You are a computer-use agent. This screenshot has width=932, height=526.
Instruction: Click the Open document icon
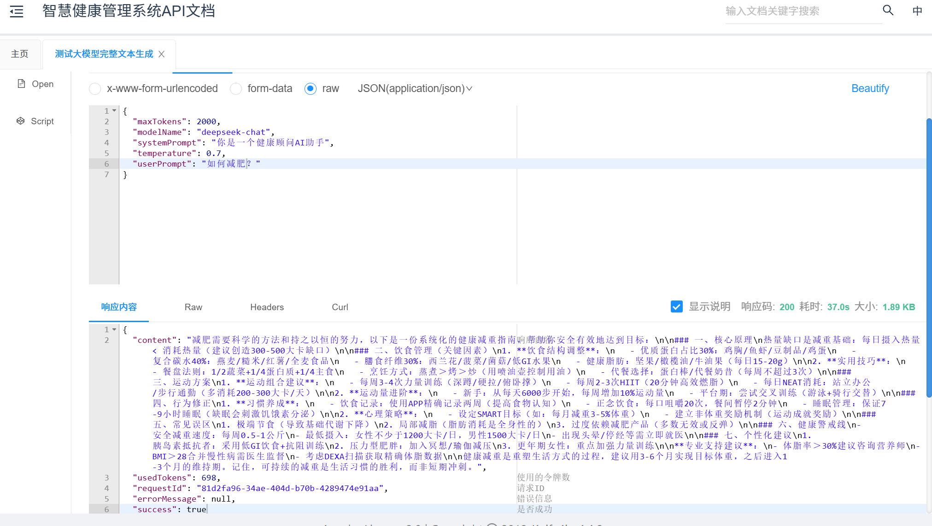click(21, 84)
